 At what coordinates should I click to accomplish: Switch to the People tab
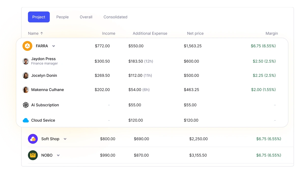pyautogui.click(x=62, y=17)
